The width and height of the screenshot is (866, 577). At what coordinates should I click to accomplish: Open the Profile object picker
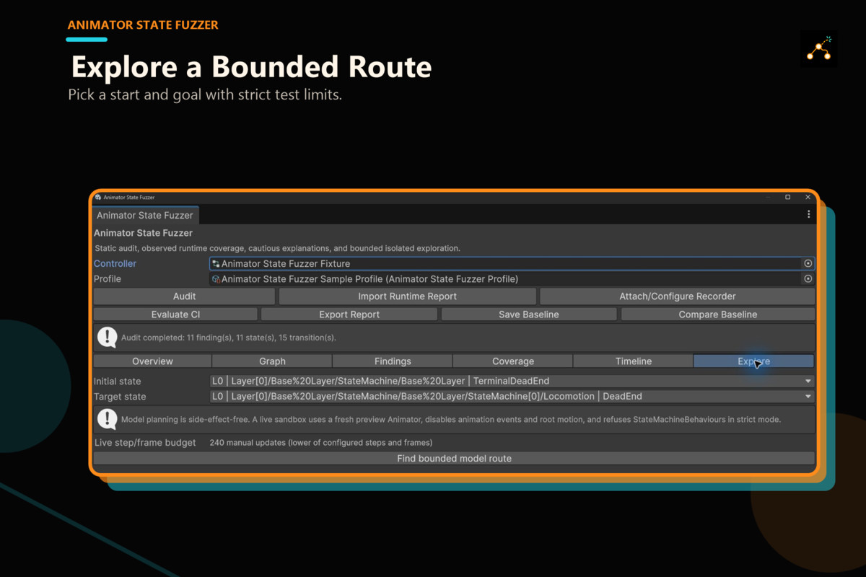click(808, 279)
